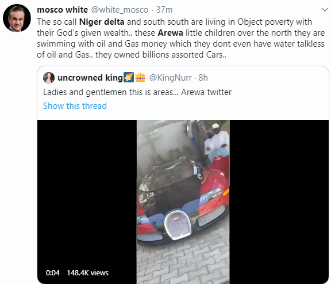331x284 pixels.
Task: Expand the tweet options chevron
Action: click(x=325, y=10)
